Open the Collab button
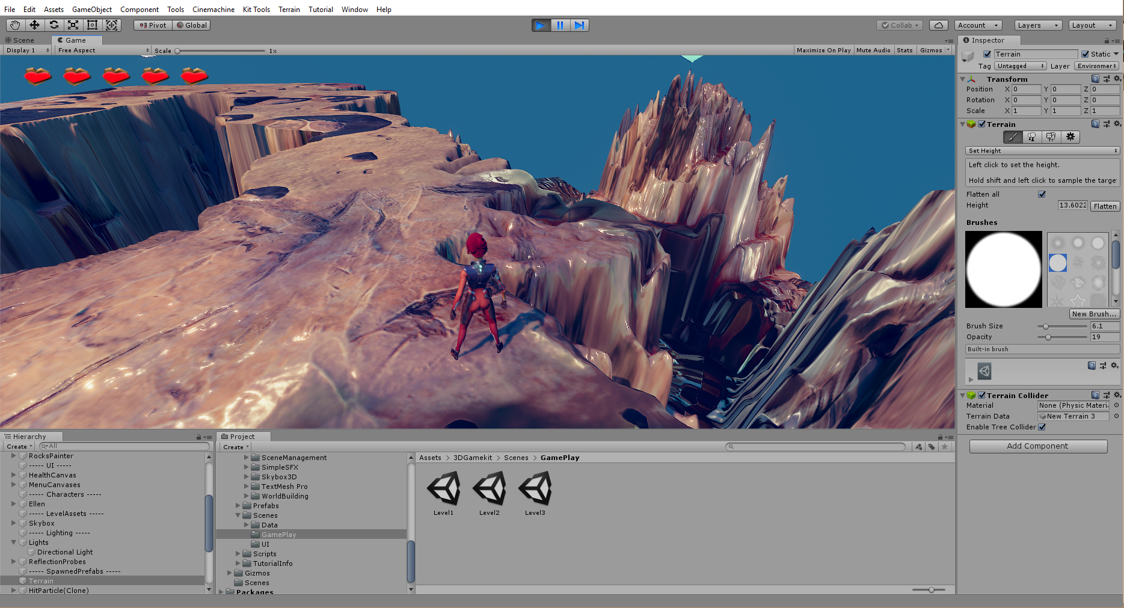This screenshot has height=608, width=1124. [x=900, y=25]
